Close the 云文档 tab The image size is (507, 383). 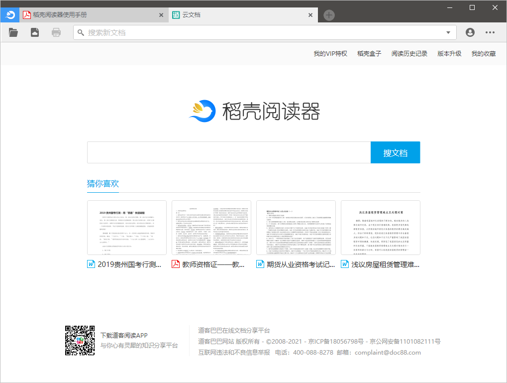coord(310,15)
